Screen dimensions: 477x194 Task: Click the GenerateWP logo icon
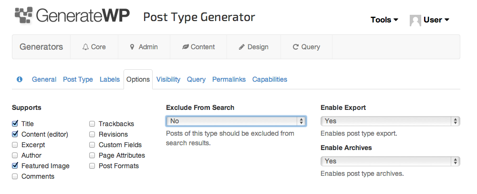coord(24,16)
